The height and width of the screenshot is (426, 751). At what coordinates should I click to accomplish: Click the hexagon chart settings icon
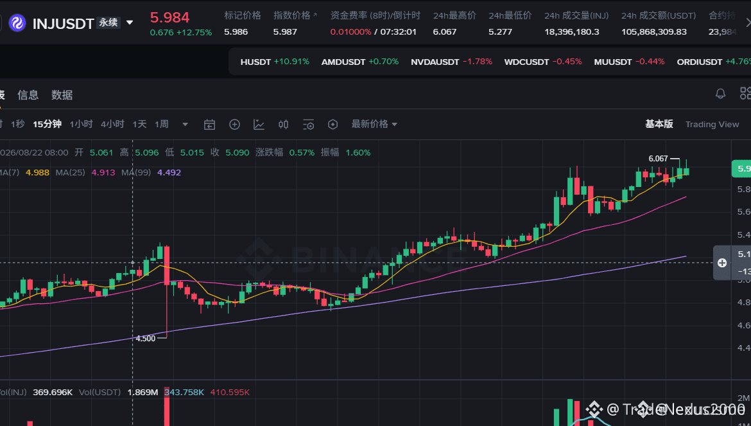[x=333, y=125]
